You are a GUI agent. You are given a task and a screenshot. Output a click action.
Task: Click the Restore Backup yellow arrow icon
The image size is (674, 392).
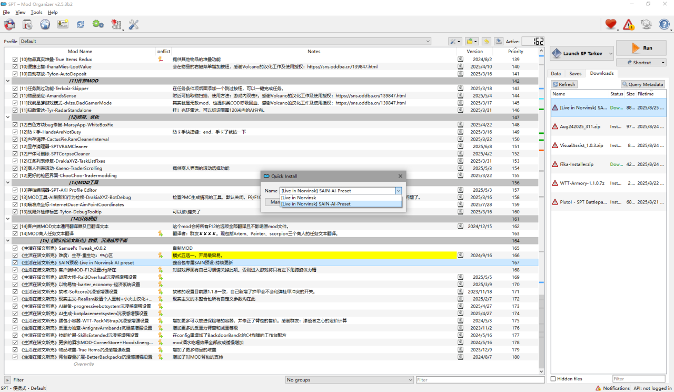point(485,41)
